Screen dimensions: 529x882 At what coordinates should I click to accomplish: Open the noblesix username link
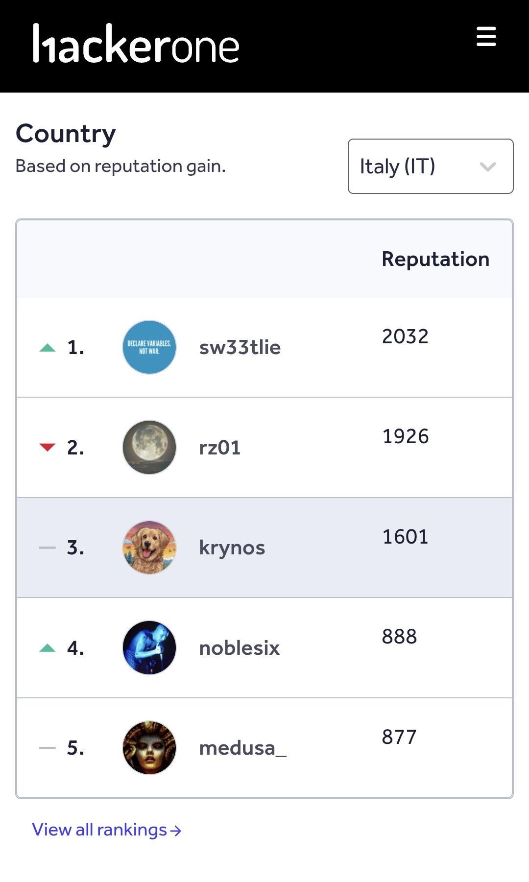click(239, 648)
